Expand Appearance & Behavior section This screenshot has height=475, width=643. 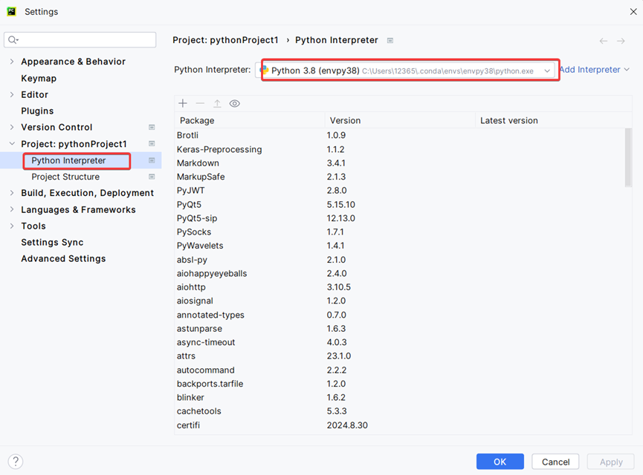point(12,62)
